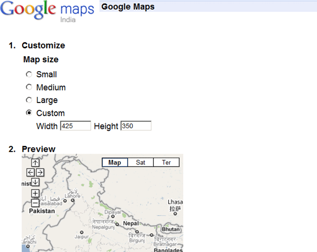Pan the preview map left
This screenshot has width=317, height=252.
click(30, 173)
